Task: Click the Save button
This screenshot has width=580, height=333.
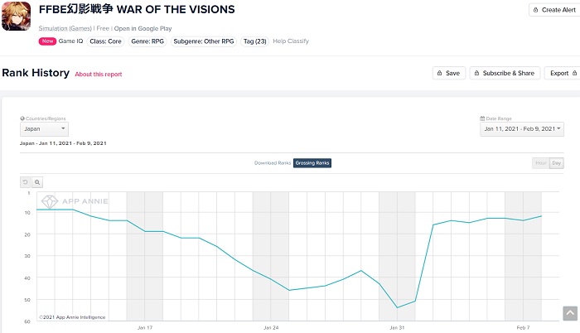Action: pos(449,73)
